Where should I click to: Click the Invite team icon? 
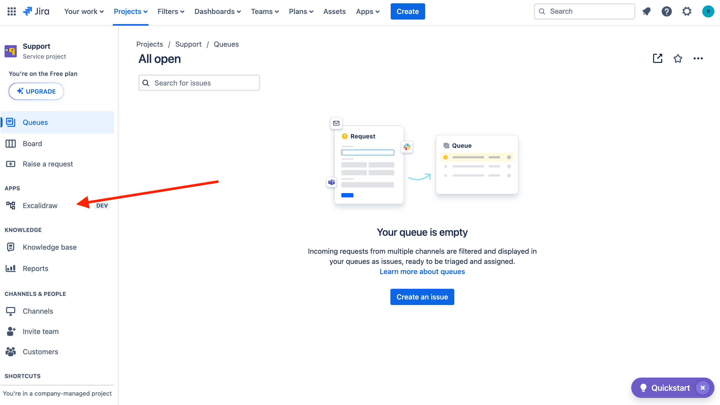point(11,331)
